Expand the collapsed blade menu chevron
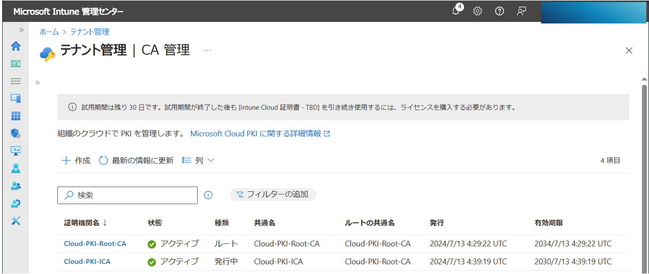 click(x=38, y=83)
